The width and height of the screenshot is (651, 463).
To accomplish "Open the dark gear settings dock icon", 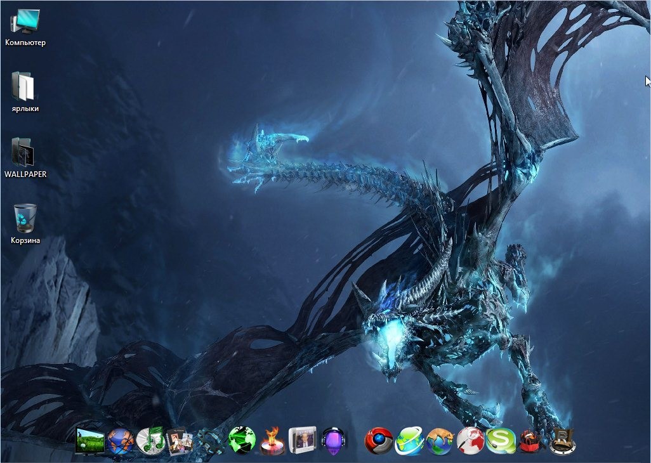I will [x=210, y=441].
